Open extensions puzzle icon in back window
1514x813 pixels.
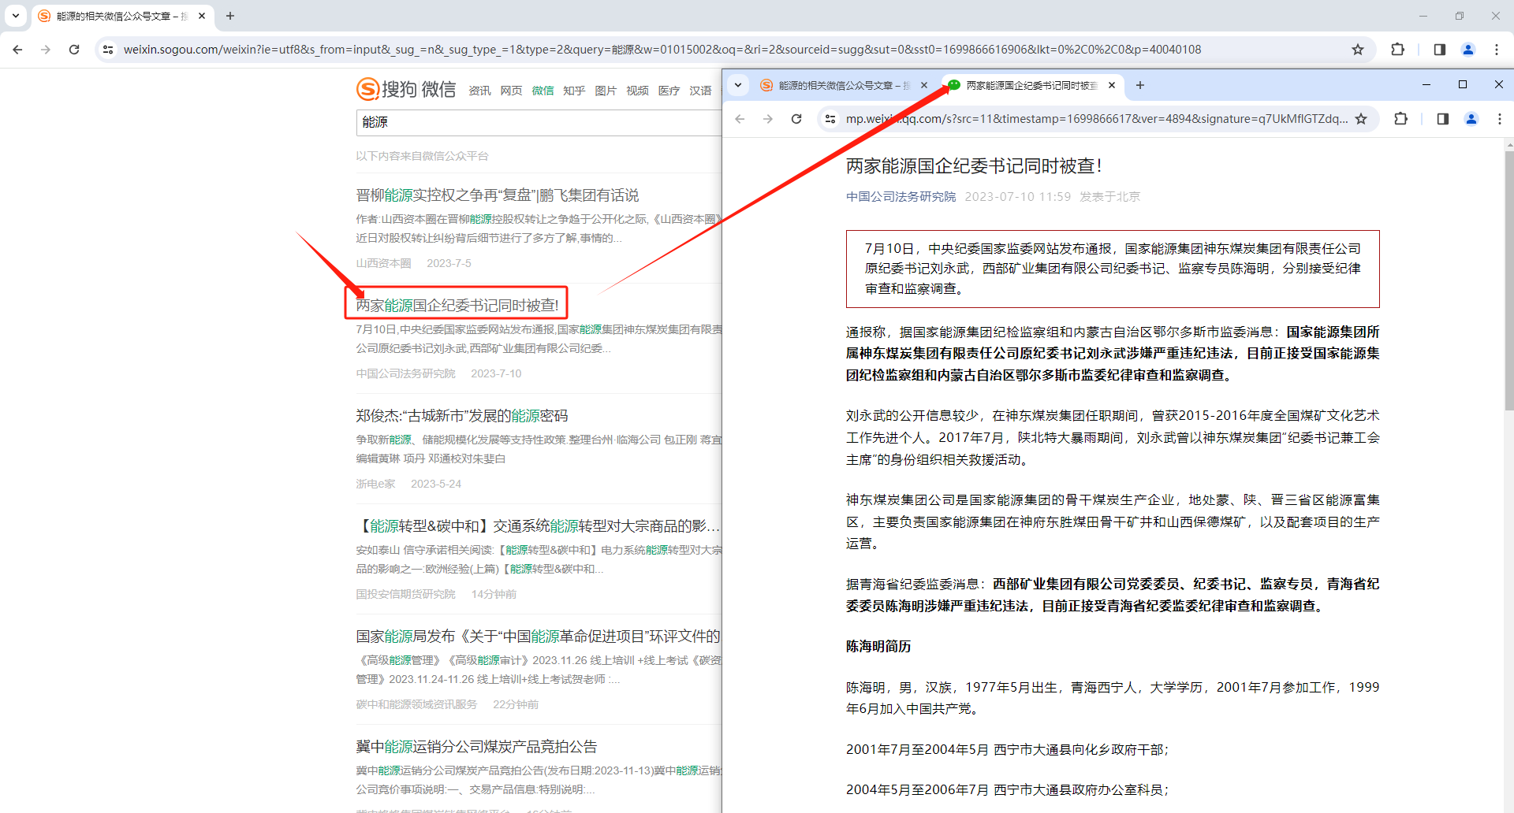click(x=1398, y=50)
